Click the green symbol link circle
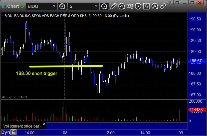Viewport: 207px width, 136px height. point(22,6)
